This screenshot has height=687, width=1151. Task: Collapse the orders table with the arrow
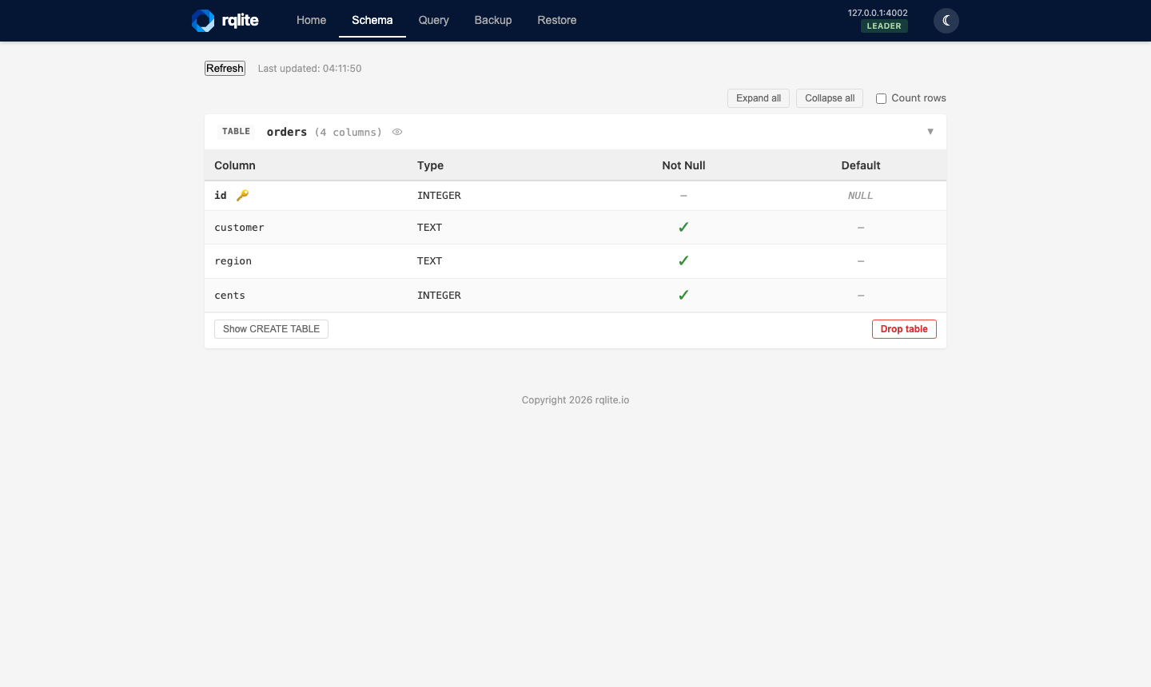pos(930,132)
